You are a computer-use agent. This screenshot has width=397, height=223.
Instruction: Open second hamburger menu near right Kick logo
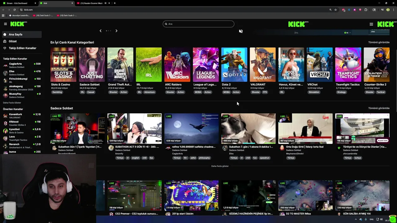tap(371, 24)
